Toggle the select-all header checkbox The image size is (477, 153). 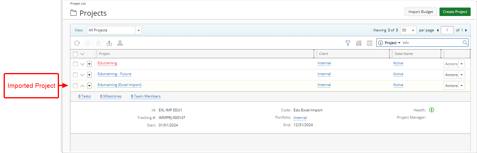[x=75, y=54]
